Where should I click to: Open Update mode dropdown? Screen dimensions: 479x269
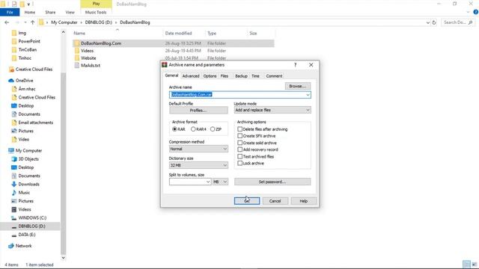click(x=272, y=110)
